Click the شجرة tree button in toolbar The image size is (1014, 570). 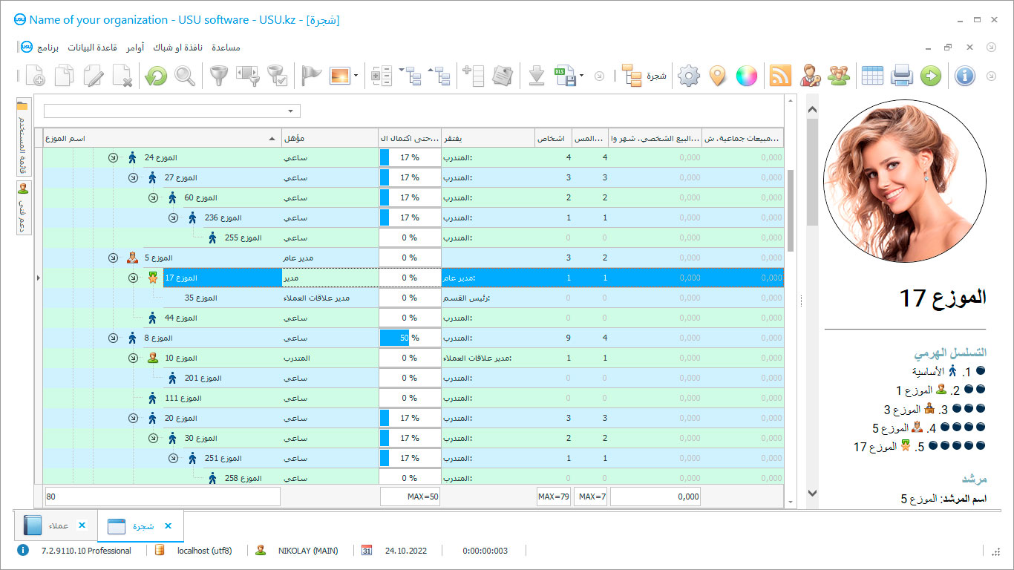click(x=644, y=76)
